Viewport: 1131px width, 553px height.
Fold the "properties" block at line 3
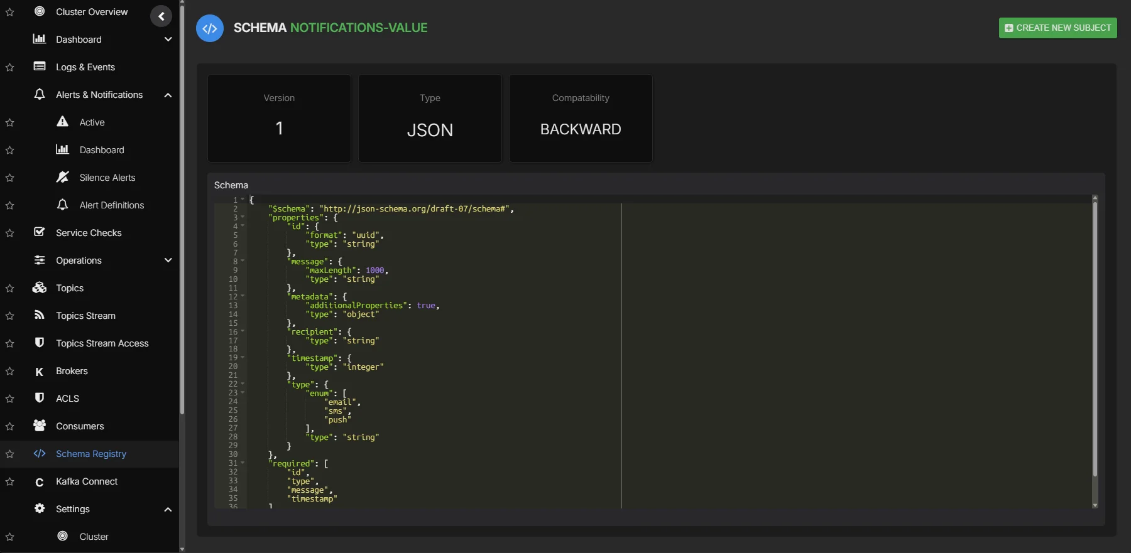pyautogui.click(x=243, y=217)
